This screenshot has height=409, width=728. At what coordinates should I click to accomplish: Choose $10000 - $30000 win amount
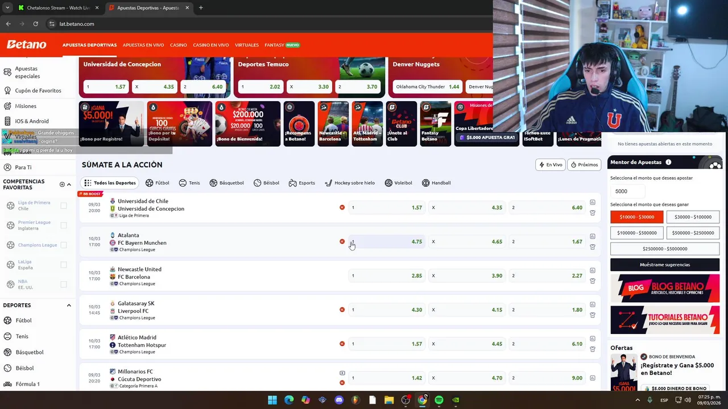pos(636,217)
